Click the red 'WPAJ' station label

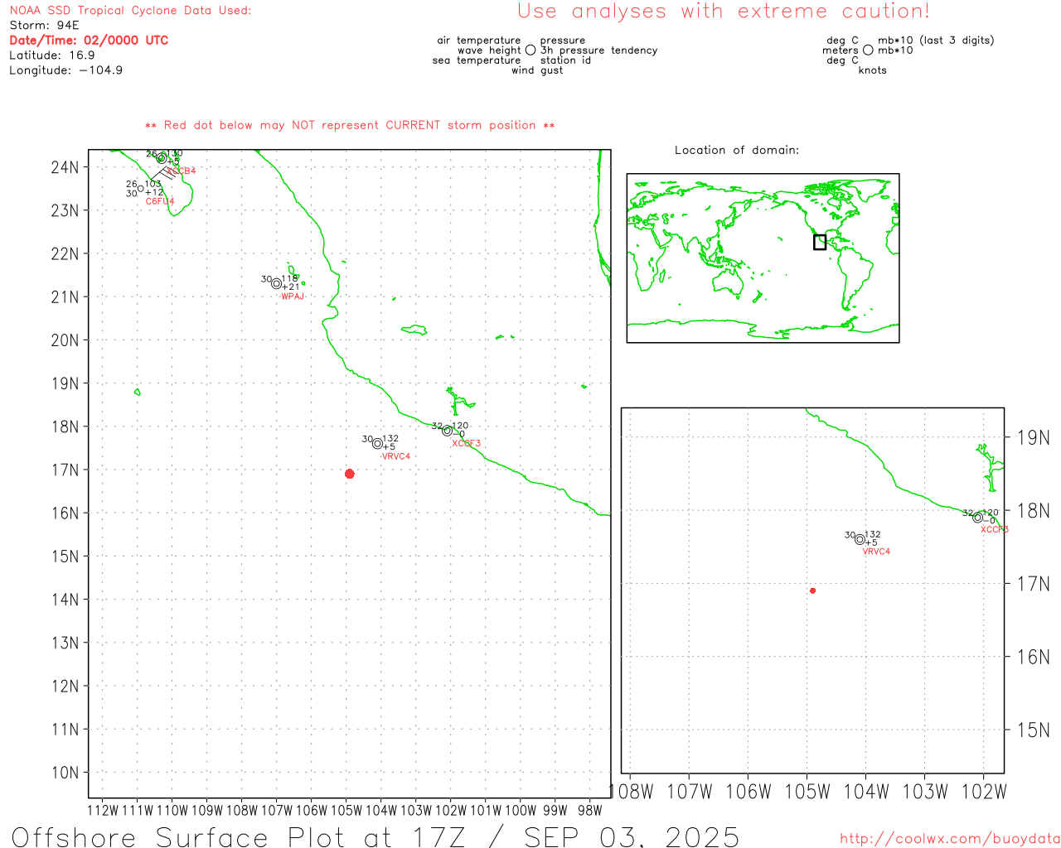293,296
